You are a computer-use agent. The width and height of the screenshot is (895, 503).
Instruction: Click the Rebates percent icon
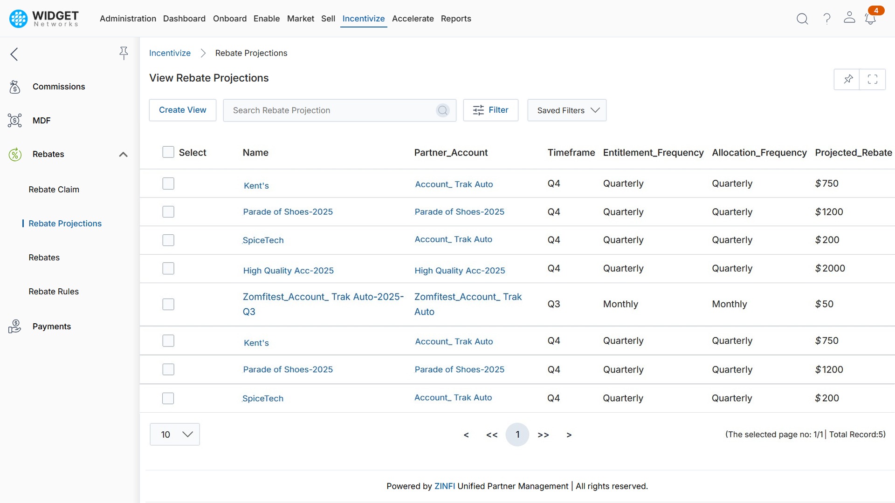coord(15,154)
